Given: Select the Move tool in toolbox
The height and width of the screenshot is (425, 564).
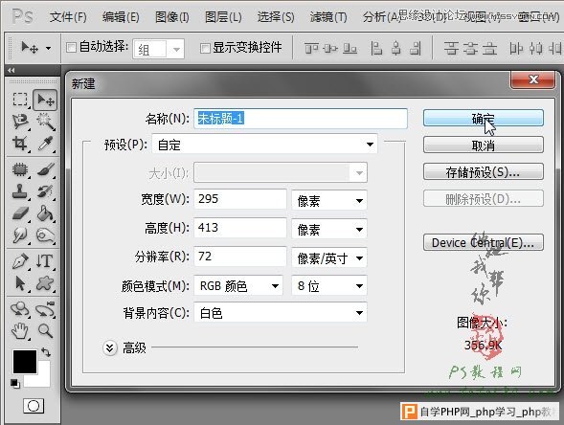Looking at the screenshot, I should point(45,100).
